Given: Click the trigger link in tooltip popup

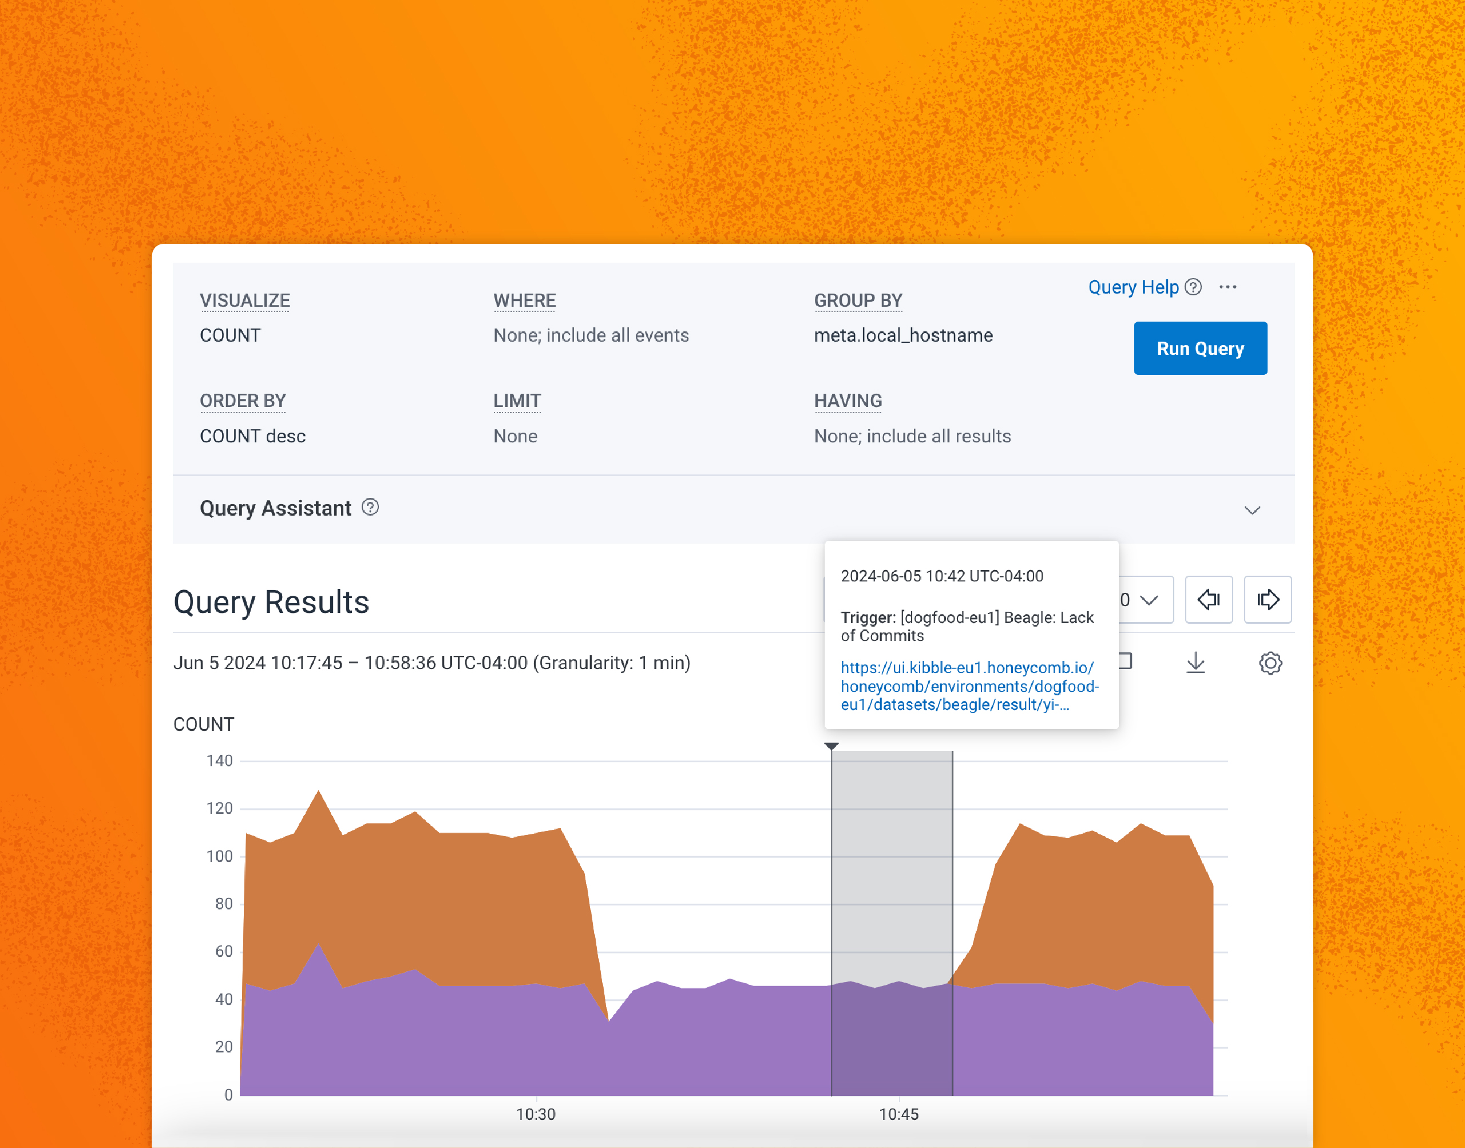Looking at the screenshot, I should tap(967, 685).
